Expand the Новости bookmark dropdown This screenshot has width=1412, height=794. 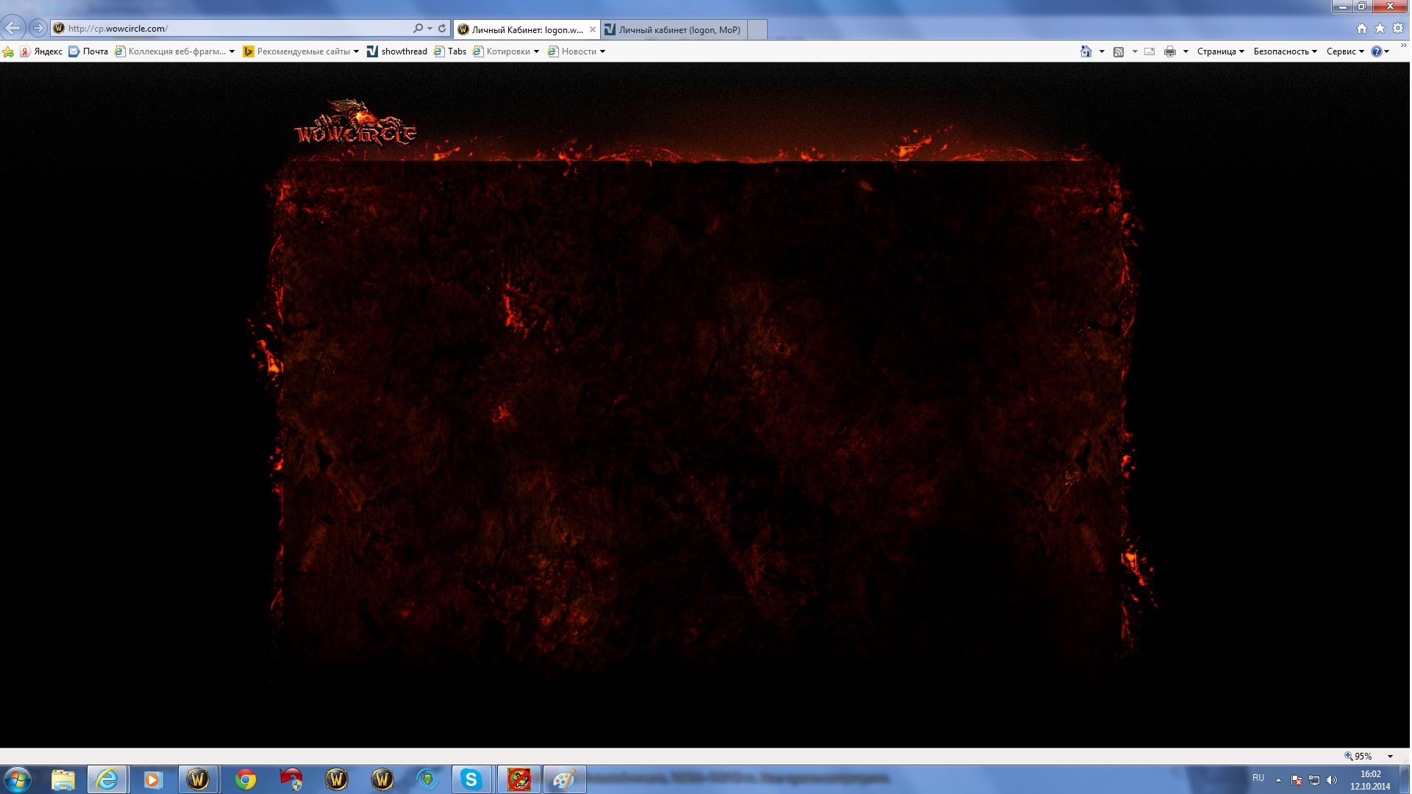tap(602, 51)
